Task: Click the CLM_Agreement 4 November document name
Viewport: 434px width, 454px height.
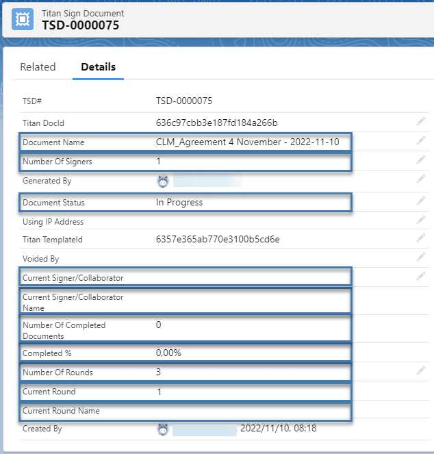Action: [248, 142]
